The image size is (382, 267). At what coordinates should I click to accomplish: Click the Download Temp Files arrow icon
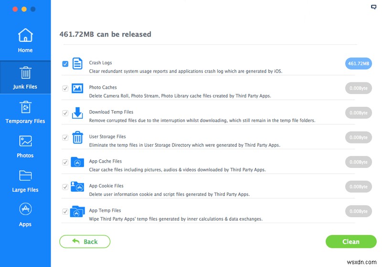click(x=77, y=113)
